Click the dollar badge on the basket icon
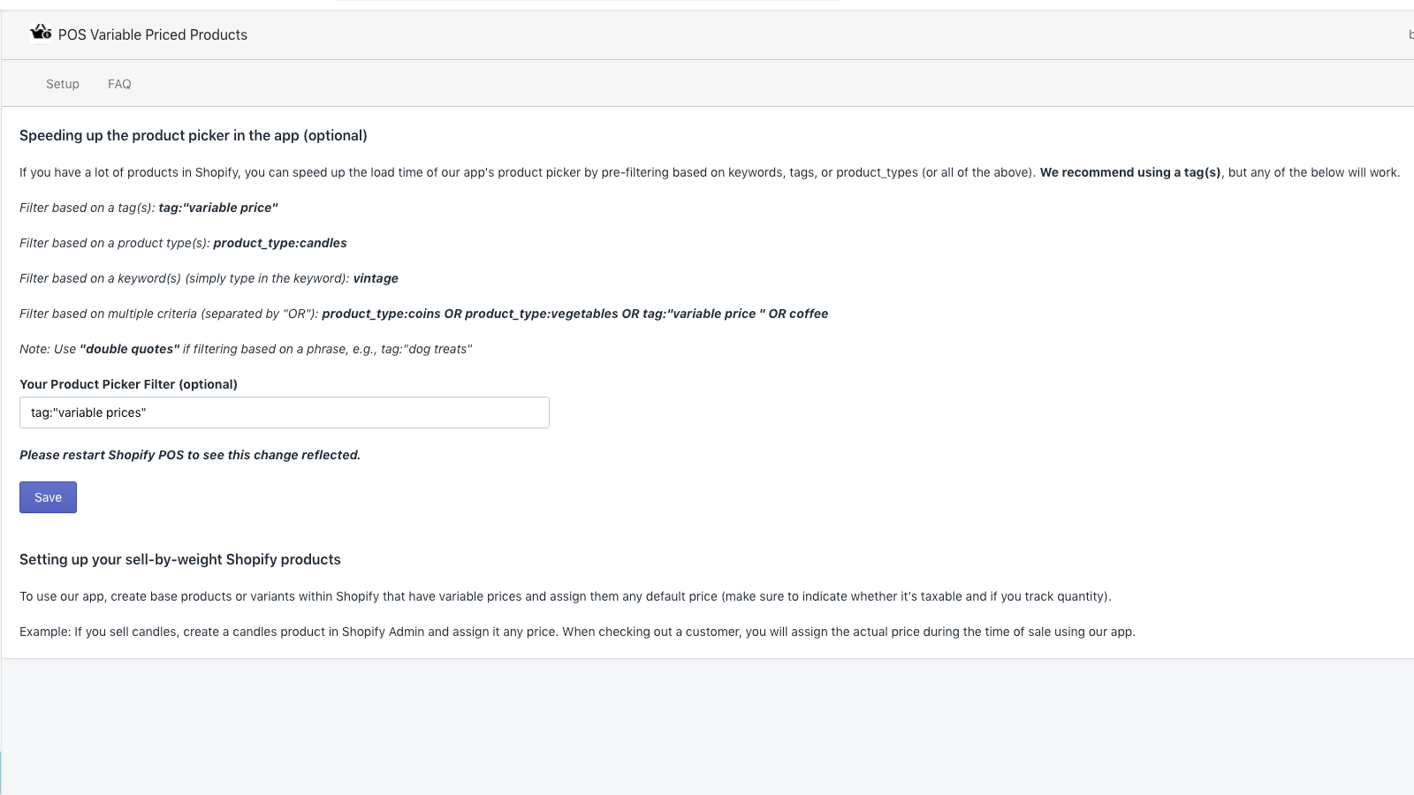The image size is (1414, 795). coord(45,36)
